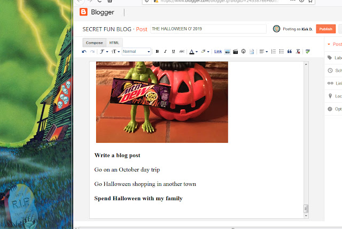The image size is (342, 229).
Task: Apply blockquote formatting
Action: (290, 52)
